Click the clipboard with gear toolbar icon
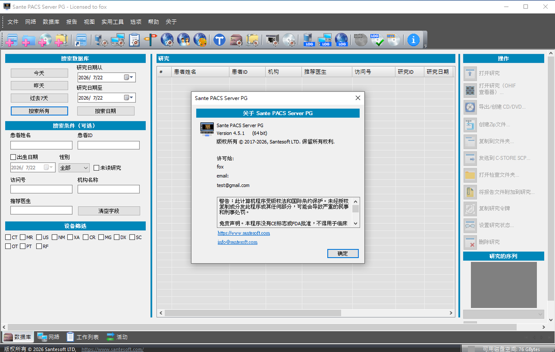The width and height of the screenshot is (555, 352). click(134, 40)
